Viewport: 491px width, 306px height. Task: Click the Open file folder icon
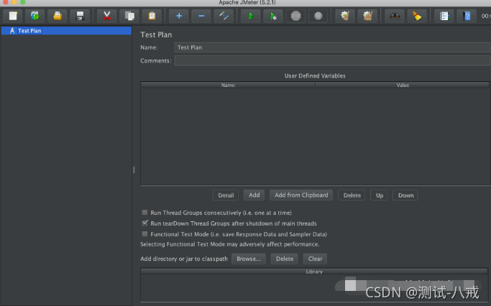[58, 16]
